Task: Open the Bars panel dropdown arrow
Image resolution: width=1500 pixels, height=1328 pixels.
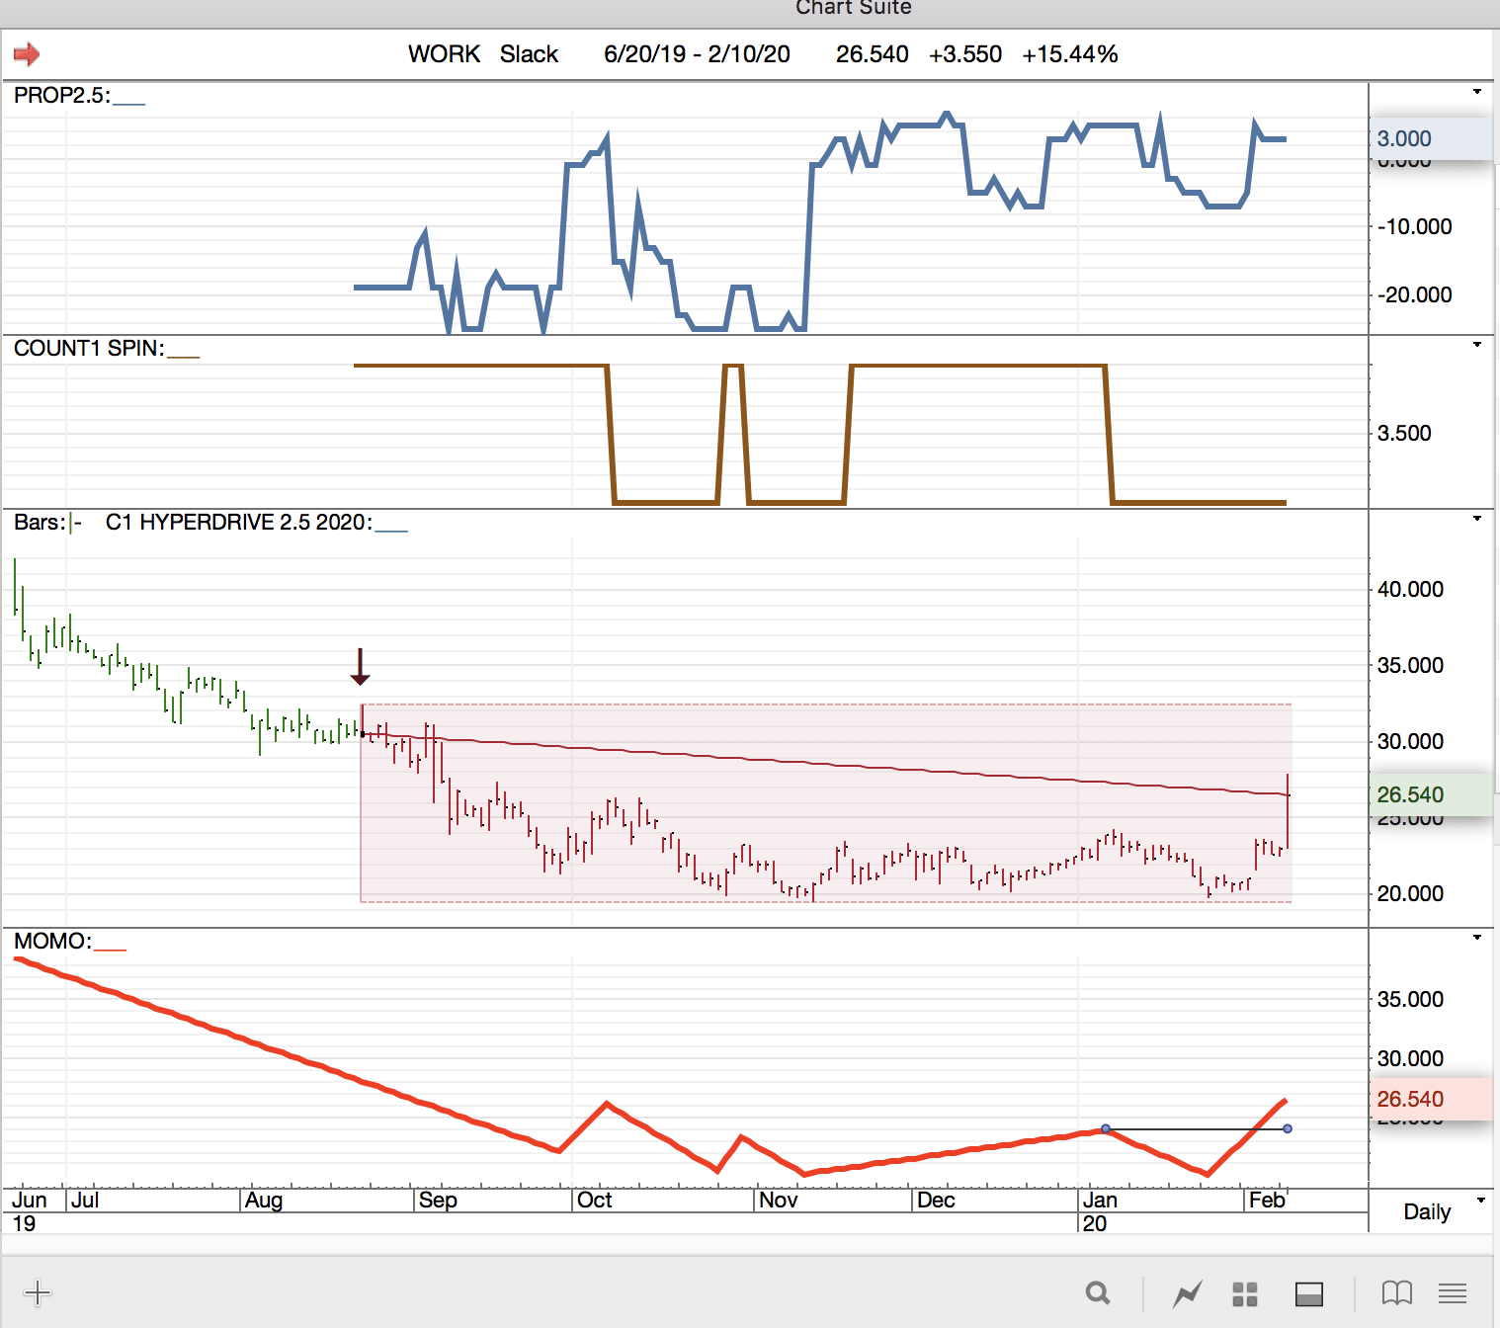Action: (x=1477, y=519)
